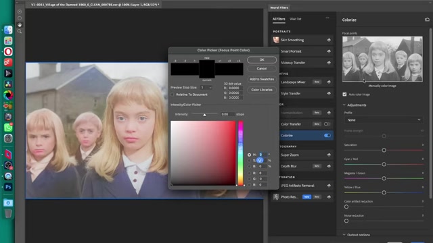Open Finder from the dock
This screenshot has width=433, height=243.
click(8, 30)
